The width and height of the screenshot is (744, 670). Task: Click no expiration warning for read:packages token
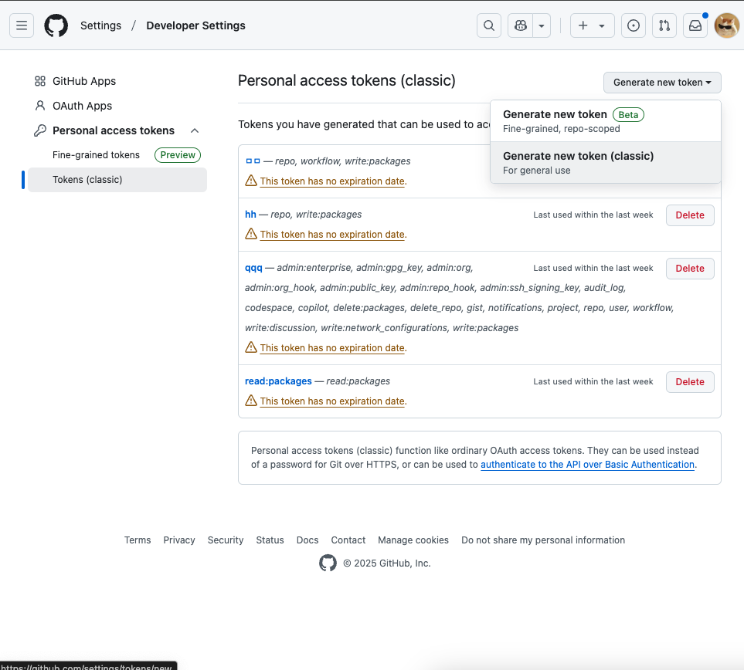pyautogui.click(x=333, y=401)
